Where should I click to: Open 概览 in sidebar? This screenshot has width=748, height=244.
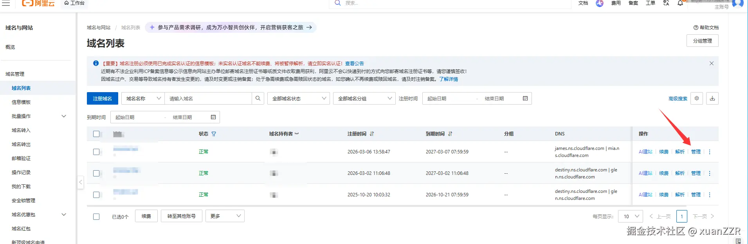tap(10, 47)
